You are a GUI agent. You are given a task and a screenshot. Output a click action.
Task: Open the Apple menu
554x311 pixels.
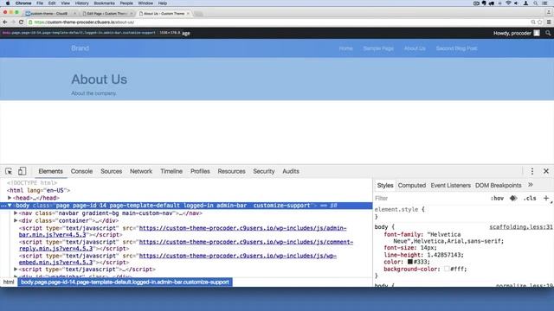(8, 3)
